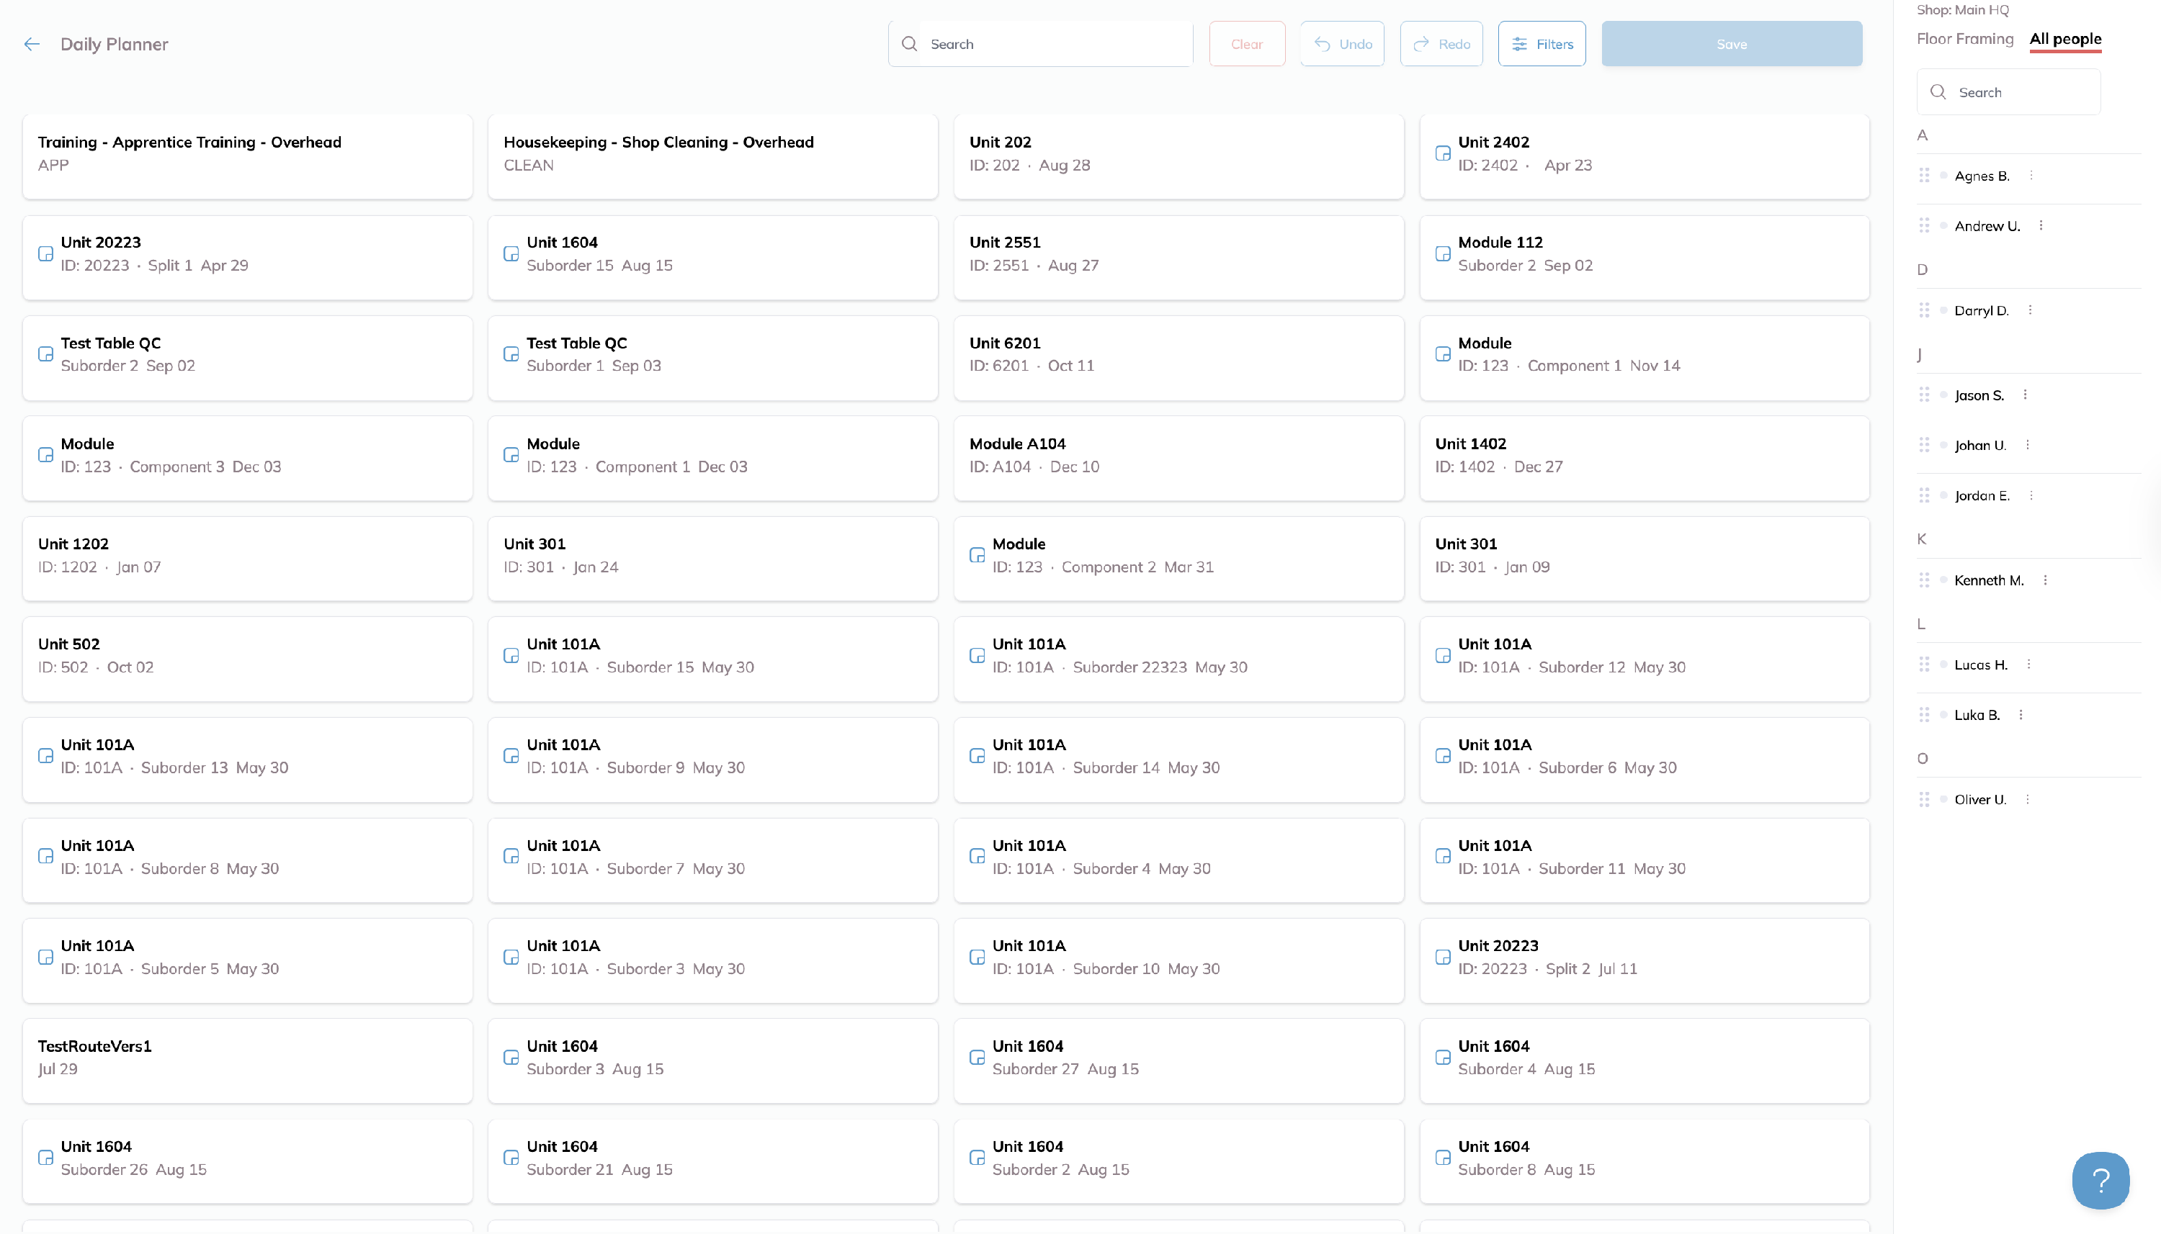The width and height of the screenshot is (2161, 1234).
Task: Click the icon on Module Component 2 Mar 31 card
Action: (977, 555)
